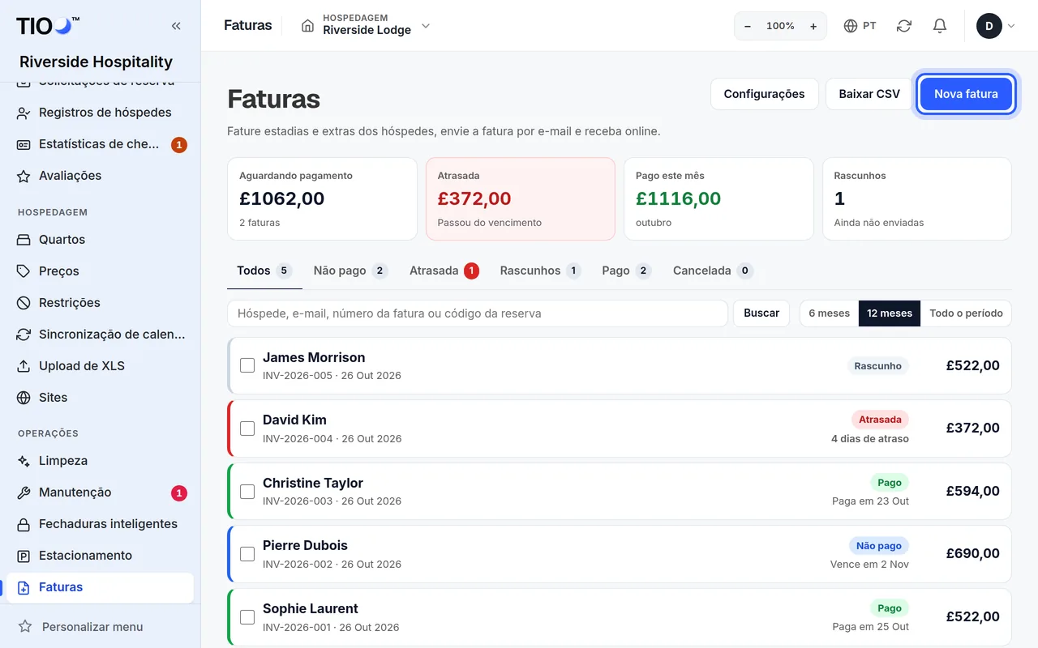The height and width of the screenshot is (648, 1038).
Task: Collapse the sidebar with the double-chevron icon
Action: (176, 26)
